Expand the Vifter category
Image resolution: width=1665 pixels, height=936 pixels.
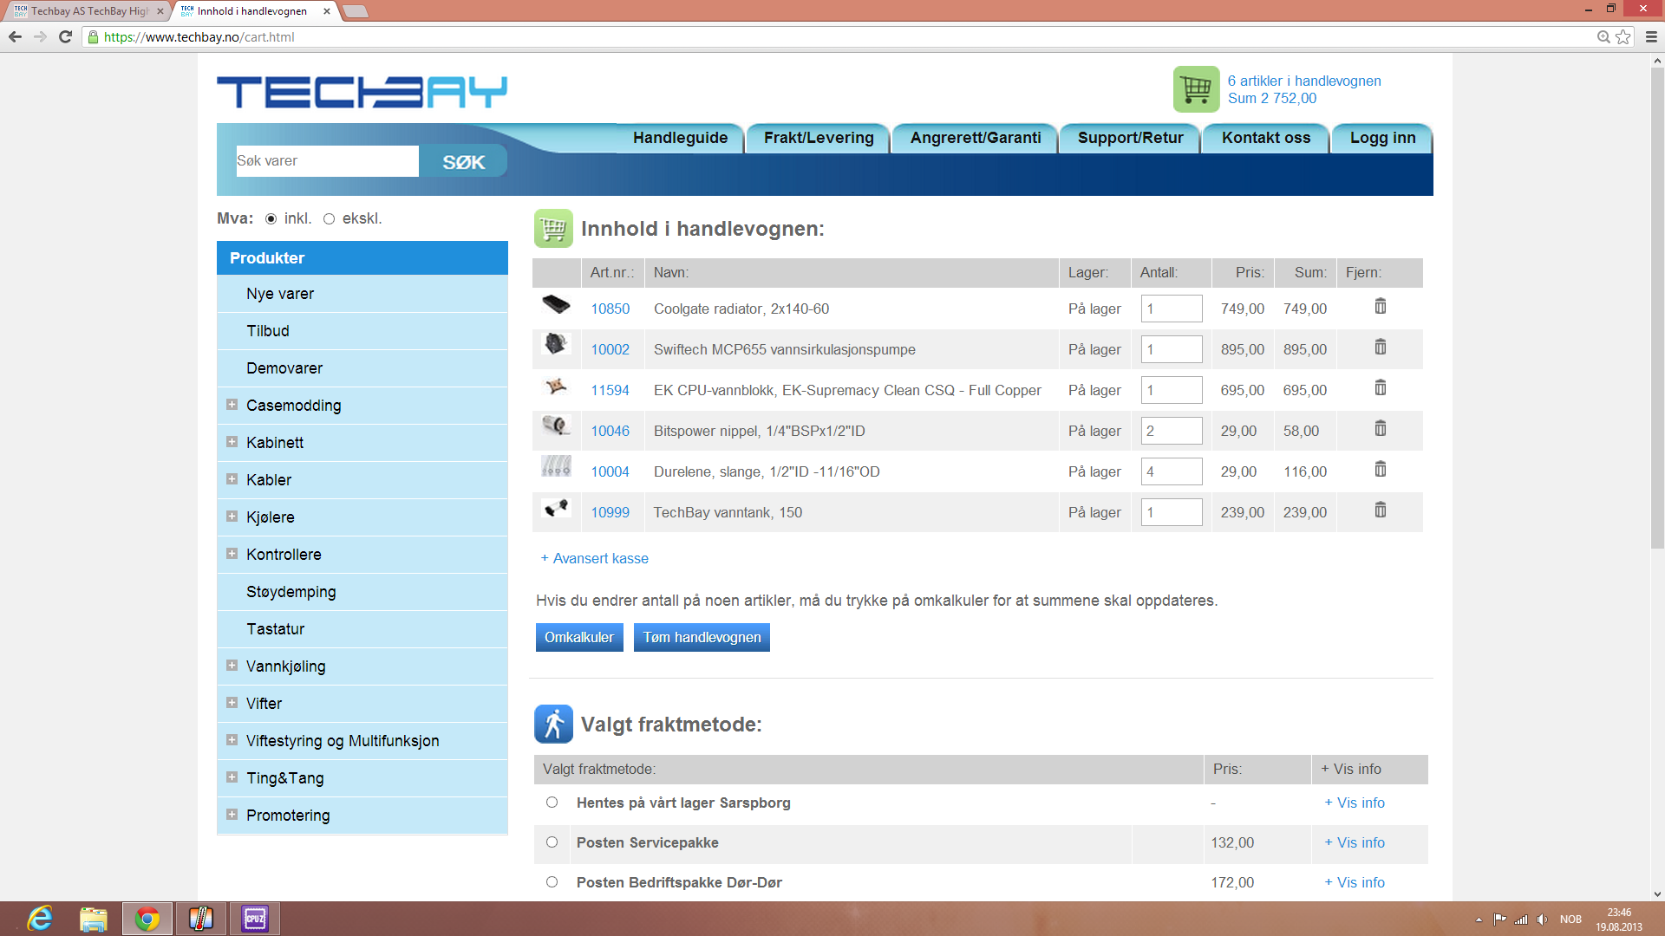[232, 703]
